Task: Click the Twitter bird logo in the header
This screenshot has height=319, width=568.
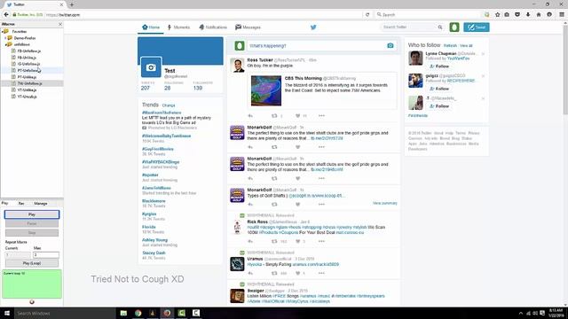Action: pyautogui.click(x=313, y=27)
